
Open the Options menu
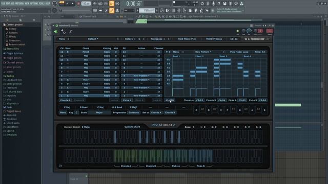tap(34, 4)
